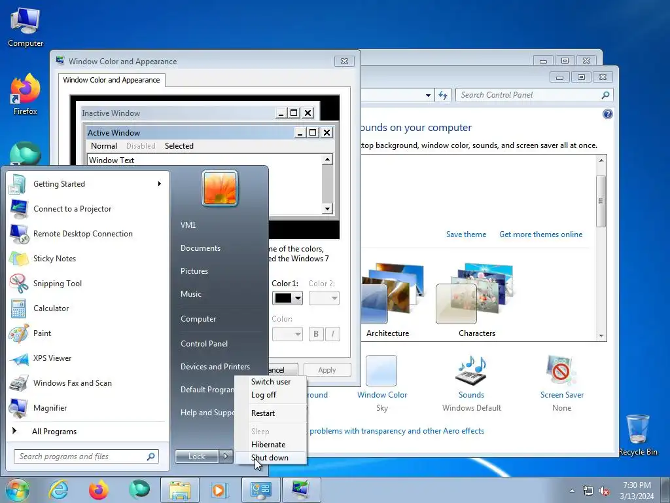Click Save theme link
This screenshot has height=503, width=670.
[x=466, y=234]
